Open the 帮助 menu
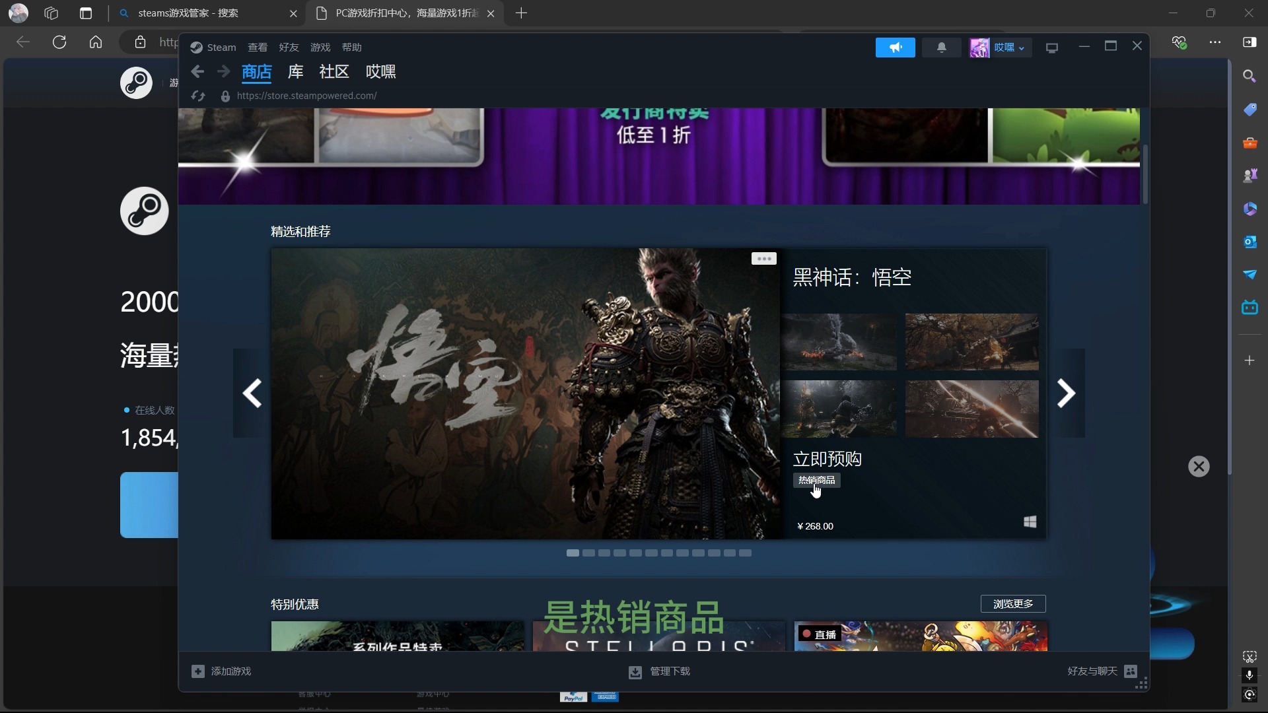This screenshot has height=713, width=1268. point(352,48)
